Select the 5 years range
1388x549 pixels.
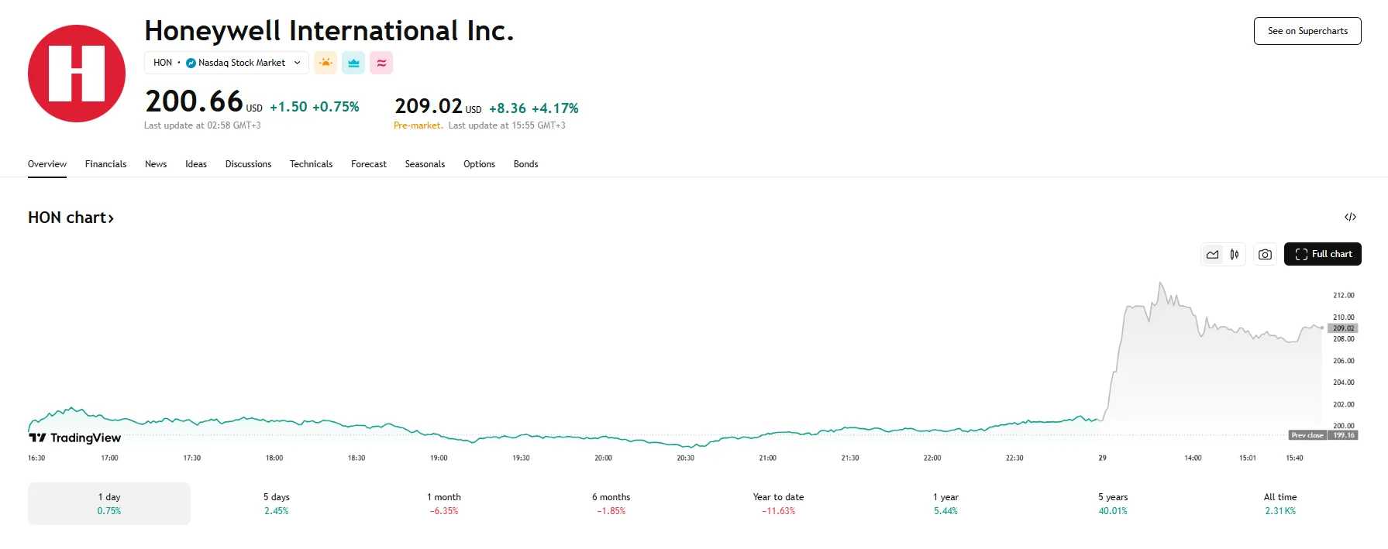tap(1113, 503)
